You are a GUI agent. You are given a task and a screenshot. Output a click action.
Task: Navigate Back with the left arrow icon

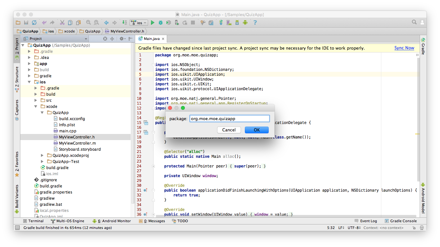tap(106, 23)
